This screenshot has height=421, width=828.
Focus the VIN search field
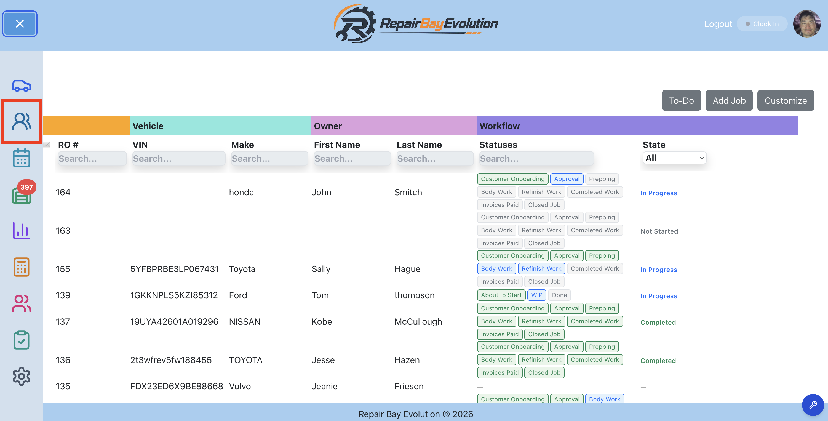[x=179, y=159]
